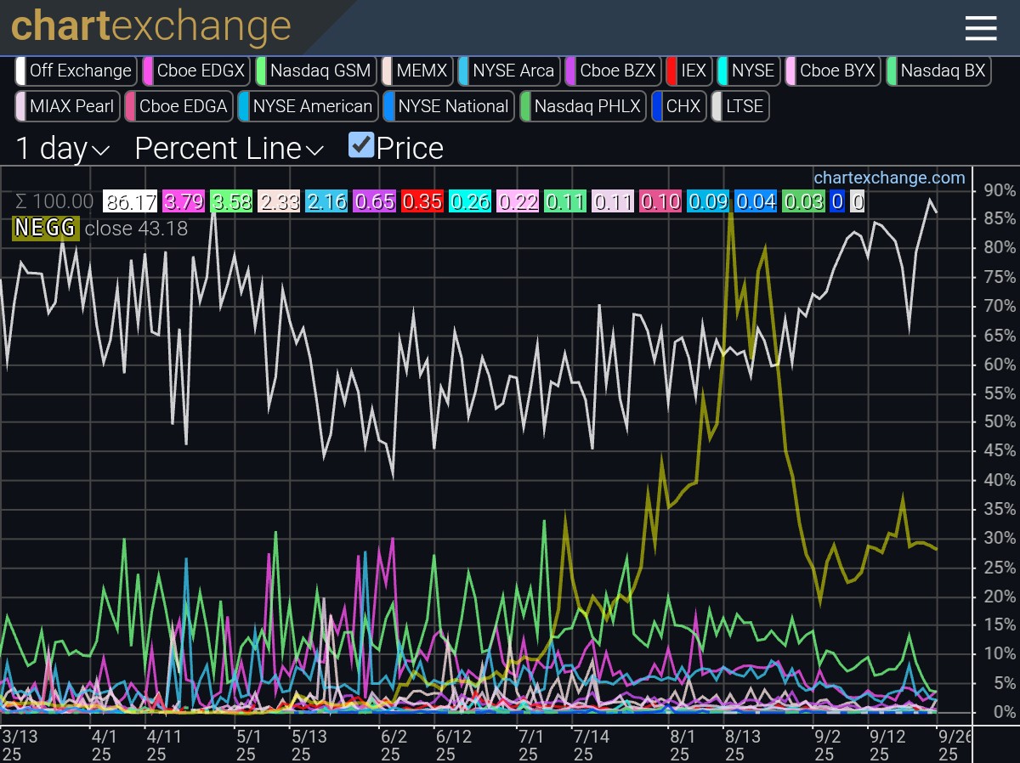Open the 1 day interval dropdown

(63, 149)
